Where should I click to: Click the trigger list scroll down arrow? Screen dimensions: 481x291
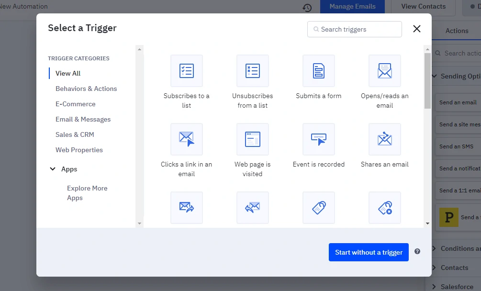427,224
